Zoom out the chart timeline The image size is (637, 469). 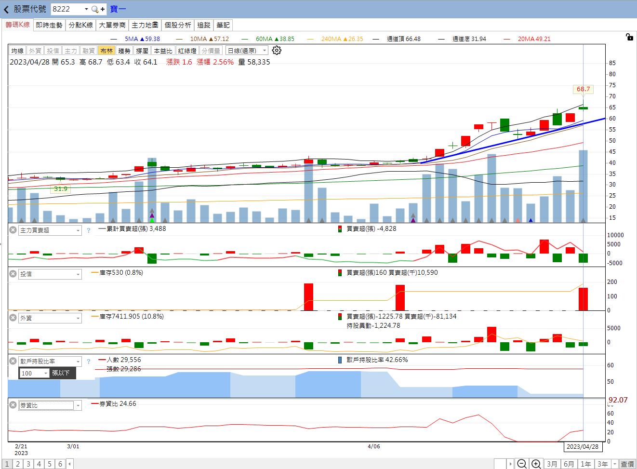(x=522, y=464)
